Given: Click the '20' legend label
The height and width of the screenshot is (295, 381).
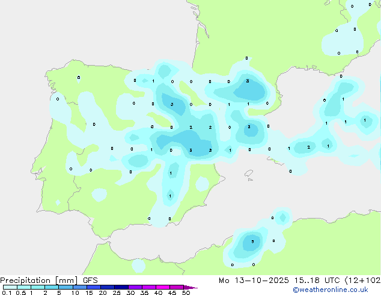Looking at the screenshot, I should coord(103,293).
